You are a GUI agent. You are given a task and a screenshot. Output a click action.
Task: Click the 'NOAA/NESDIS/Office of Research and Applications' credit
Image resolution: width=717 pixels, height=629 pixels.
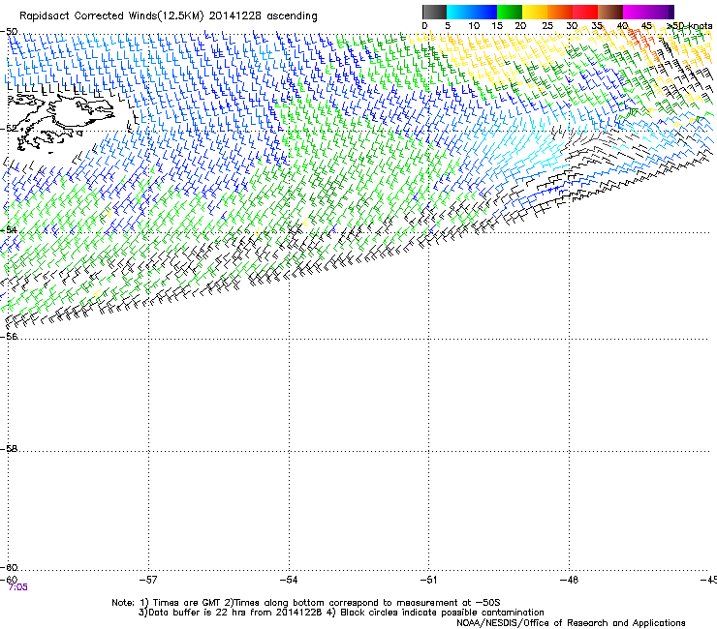coord(571,623)
